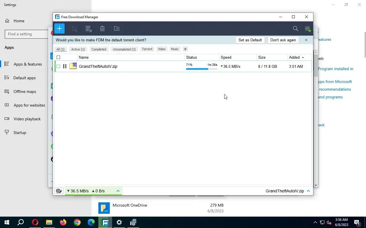The height and width of the screenshot is (228, 366).
Task: Click the 71% download progress bar
Action: (202, 69)
